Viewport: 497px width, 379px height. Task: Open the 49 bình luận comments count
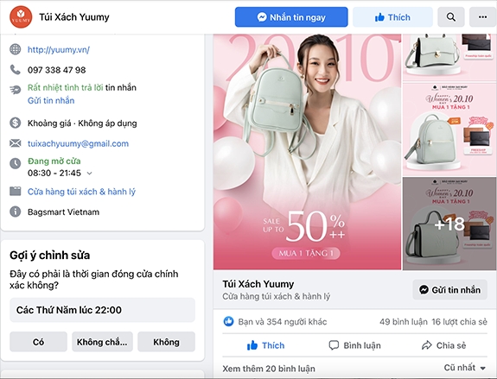coord(403,322)
